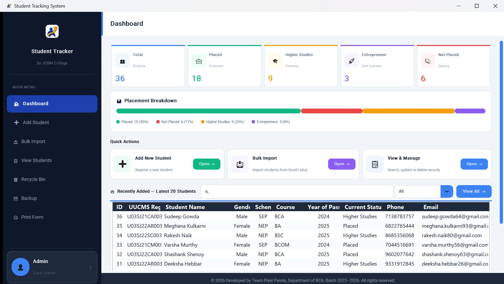Click the blue Open button for View & Manage
This screenshot has width=504, height=284.
(474, 164)
